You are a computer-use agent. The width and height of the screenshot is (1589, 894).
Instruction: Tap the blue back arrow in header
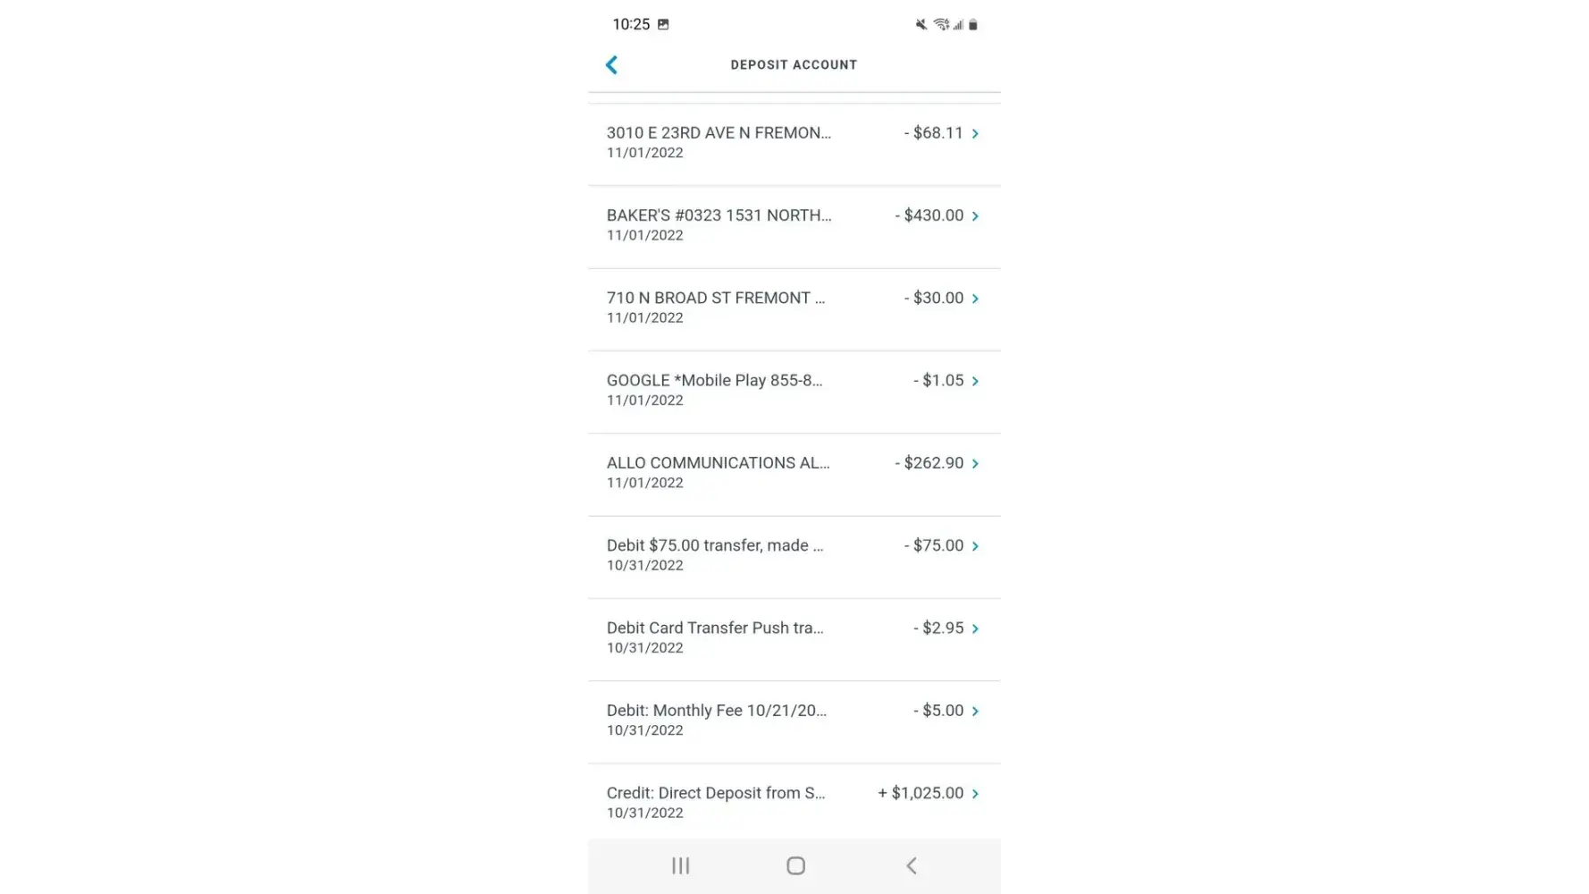tap(612, 64)
